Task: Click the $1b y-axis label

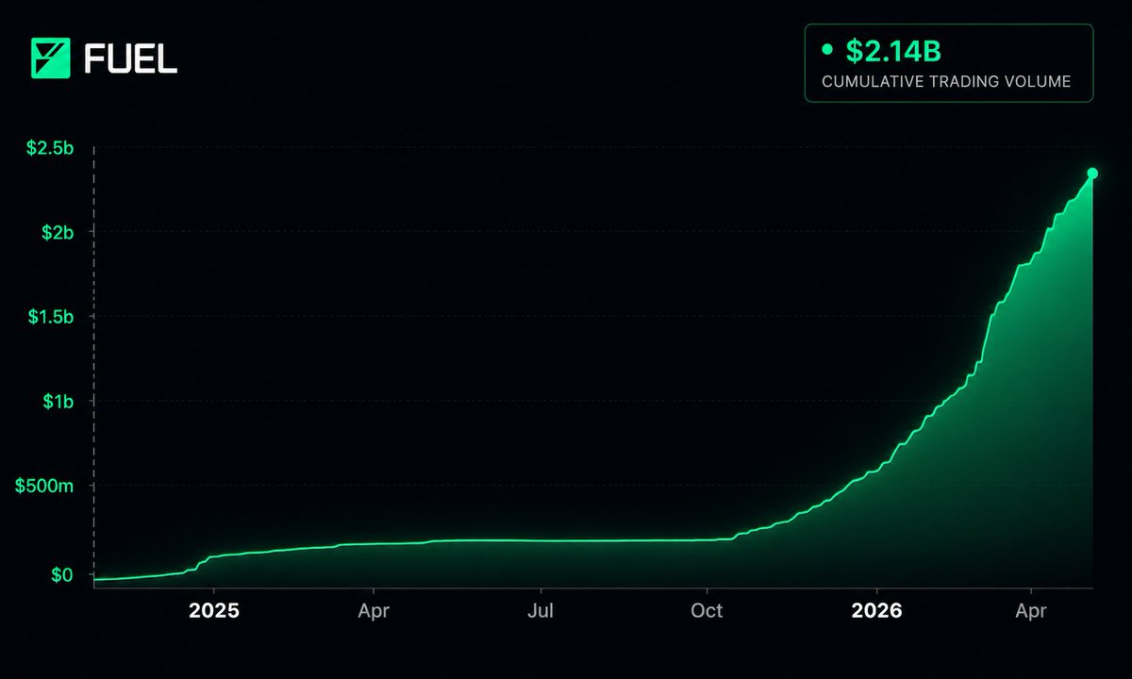Action: click(x=58, y=402)
